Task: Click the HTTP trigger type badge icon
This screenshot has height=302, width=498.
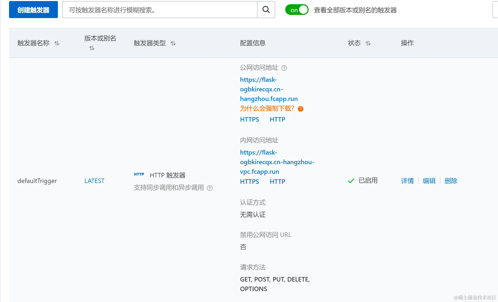Action: (139, 174)
